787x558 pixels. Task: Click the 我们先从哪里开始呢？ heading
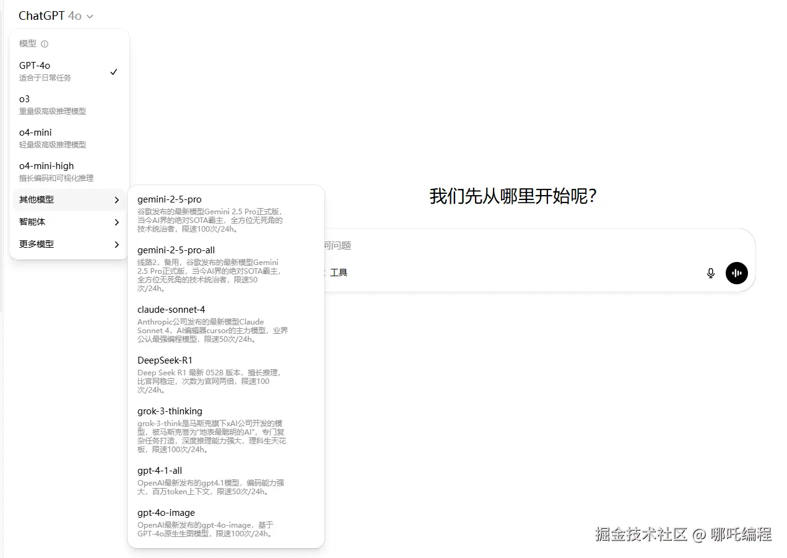point(513,196)
